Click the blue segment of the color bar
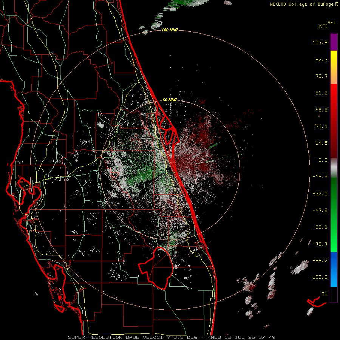The image size is (340, 340). (x=334, y=269)
